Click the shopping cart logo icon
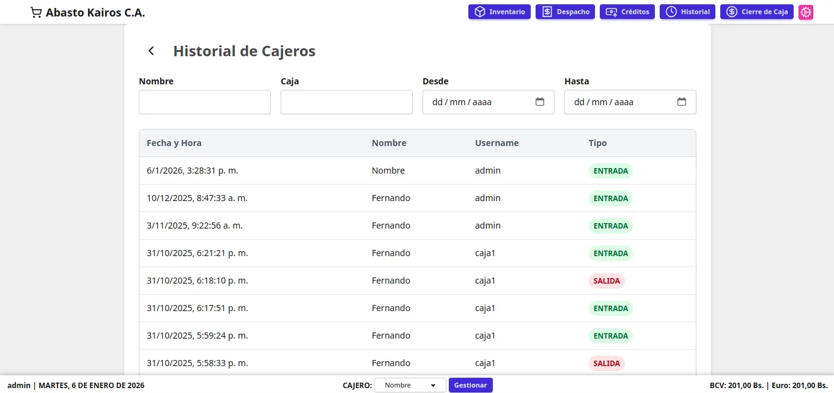The height and width of the screenshot is (393, 834). tap(36, 12)
